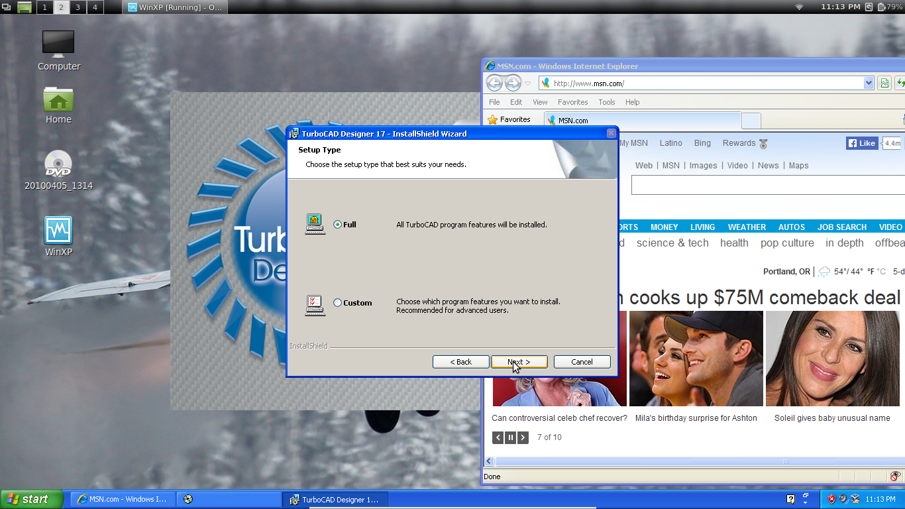Image resolution: width=905 pixels, height=509 pixels.
Task: Open the Soleil baby name photo thumbnail
Action: pos(833,359)
